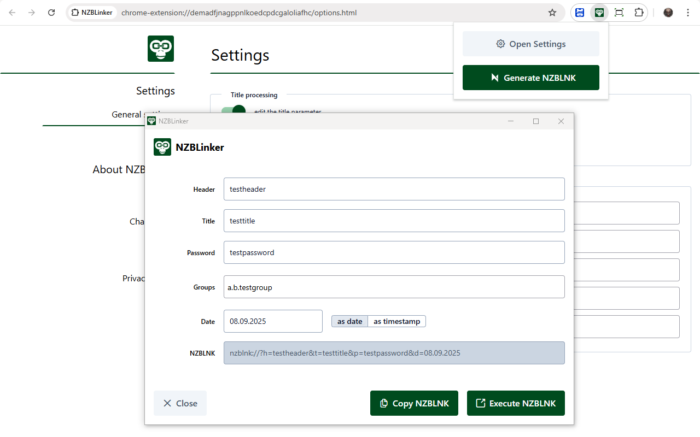
Task: Open the Chrome three-dot menu
Action: (688, 13)
